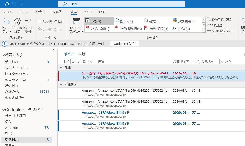Click 差出人 column header

87,61
